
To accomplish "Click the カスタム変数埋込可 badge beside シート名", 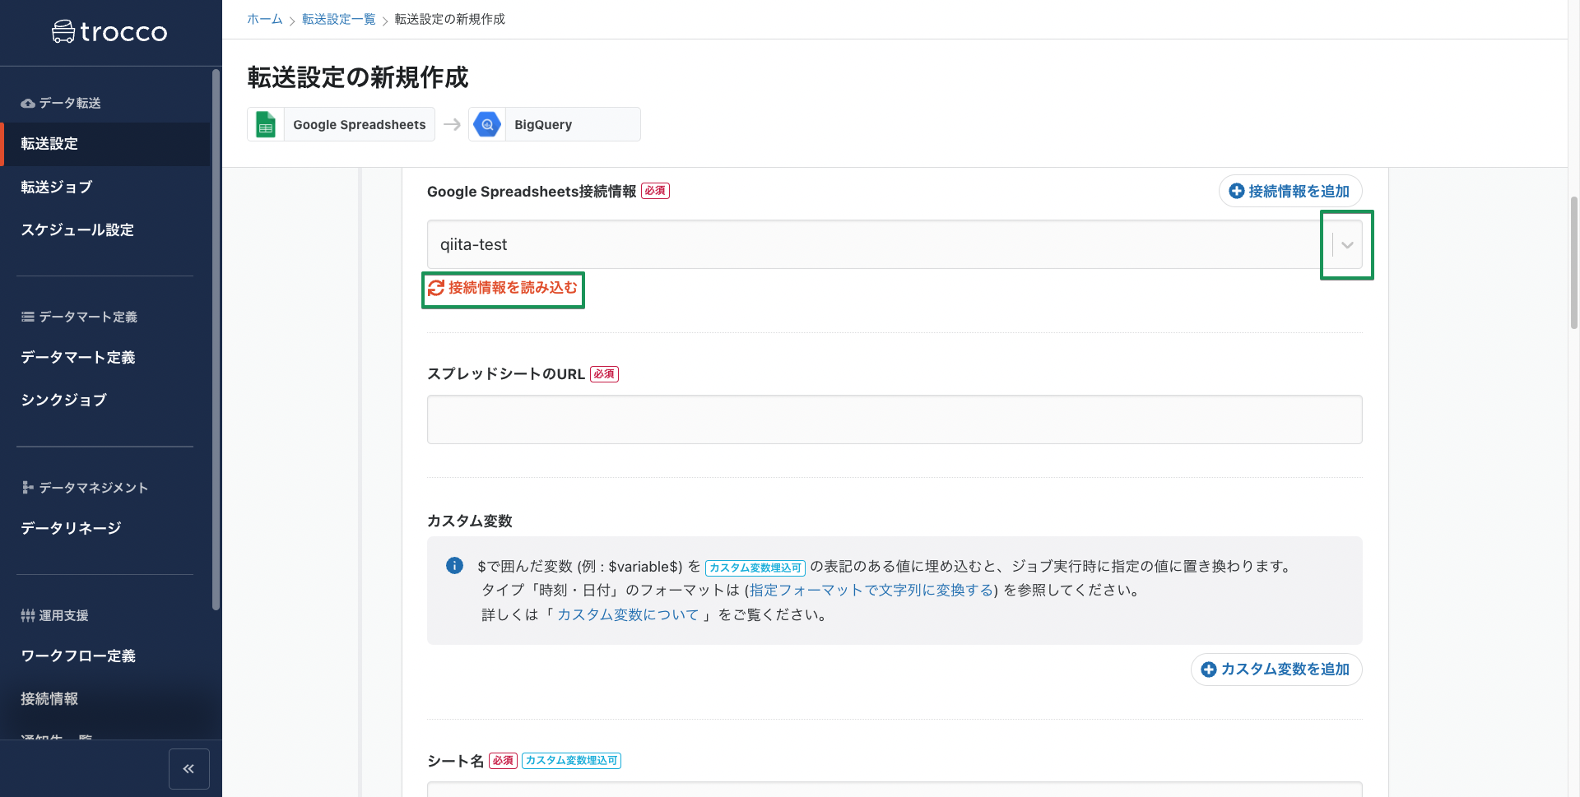I will (571, 761).
